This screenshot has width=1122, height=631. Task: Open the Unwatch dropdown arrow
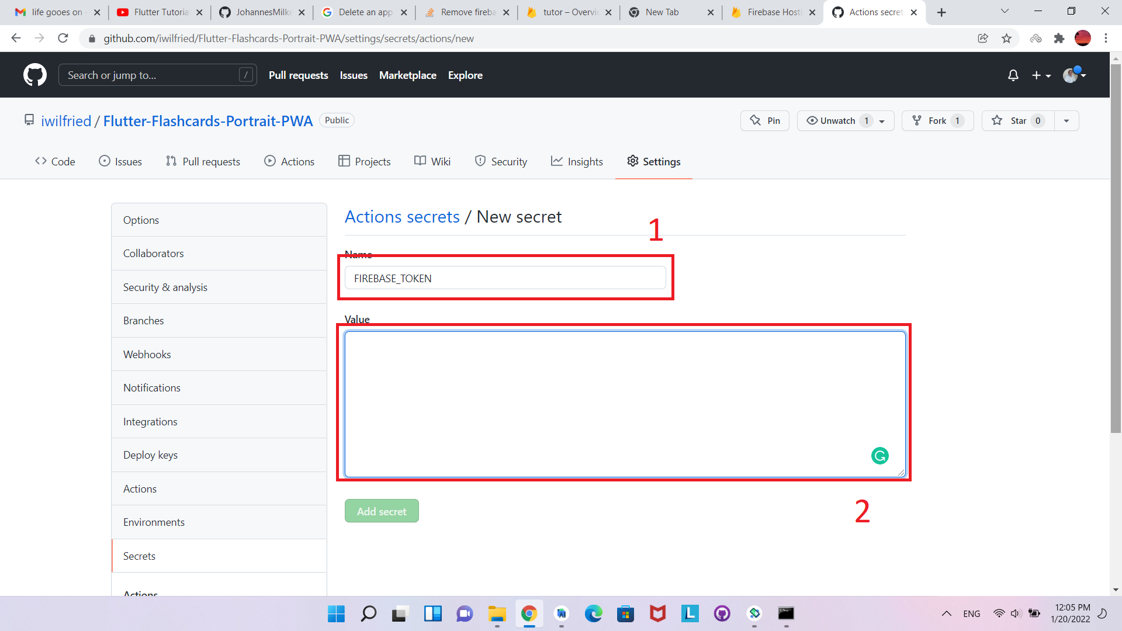(x=881, y=120)
